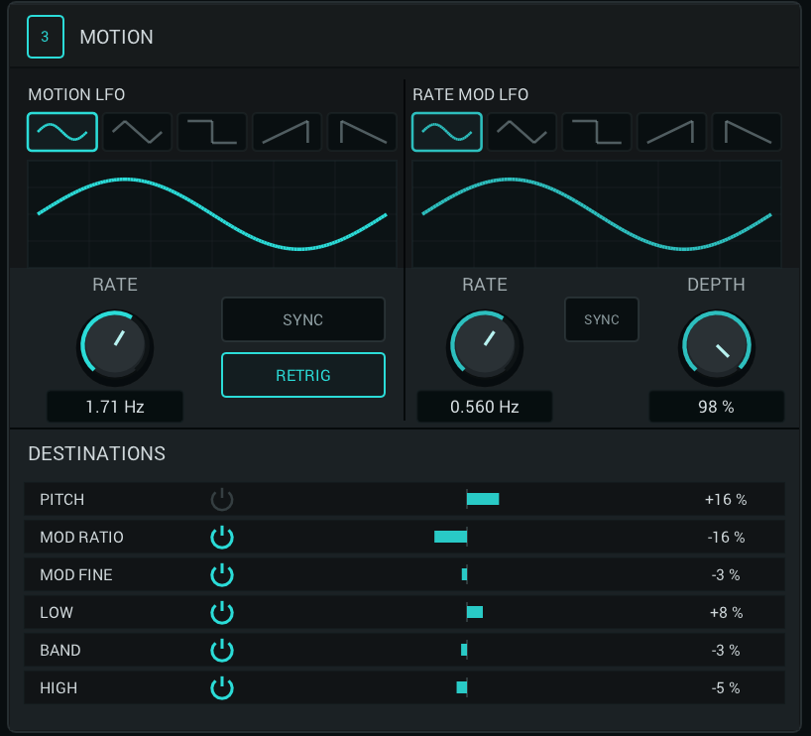
Task: Click the 1.71 Hz rate value field
Action: coord(115,407)
